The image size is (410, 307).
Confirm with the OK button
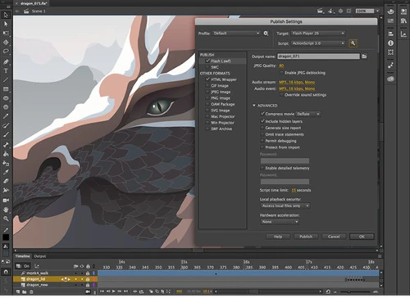click(x=362, y=237)
